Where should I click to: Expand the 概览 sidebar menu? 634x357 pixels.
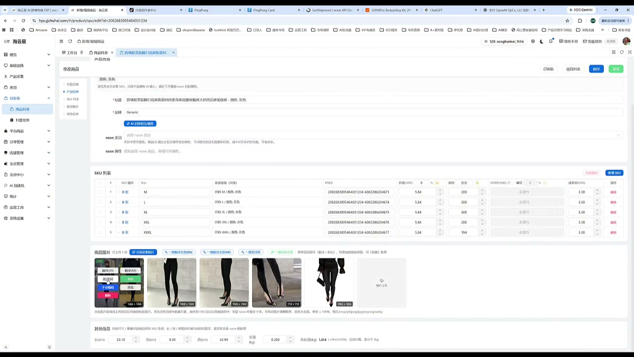point(27,55)
